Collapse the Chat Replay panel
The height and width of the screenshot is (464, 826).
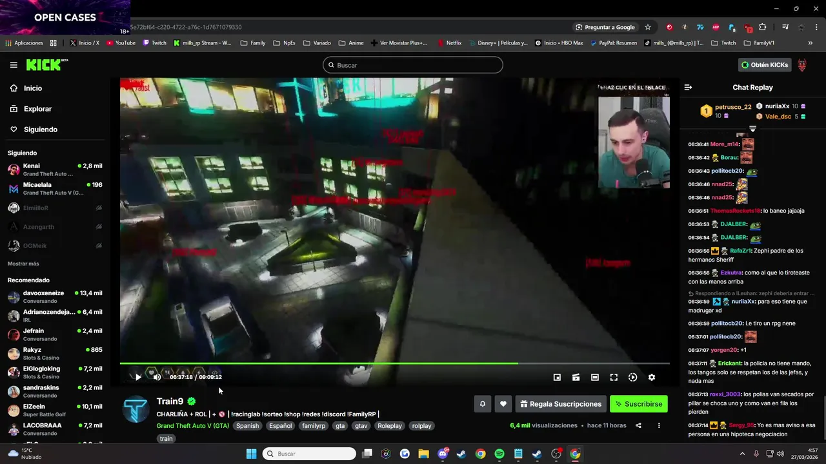click(x=688, y=87)
